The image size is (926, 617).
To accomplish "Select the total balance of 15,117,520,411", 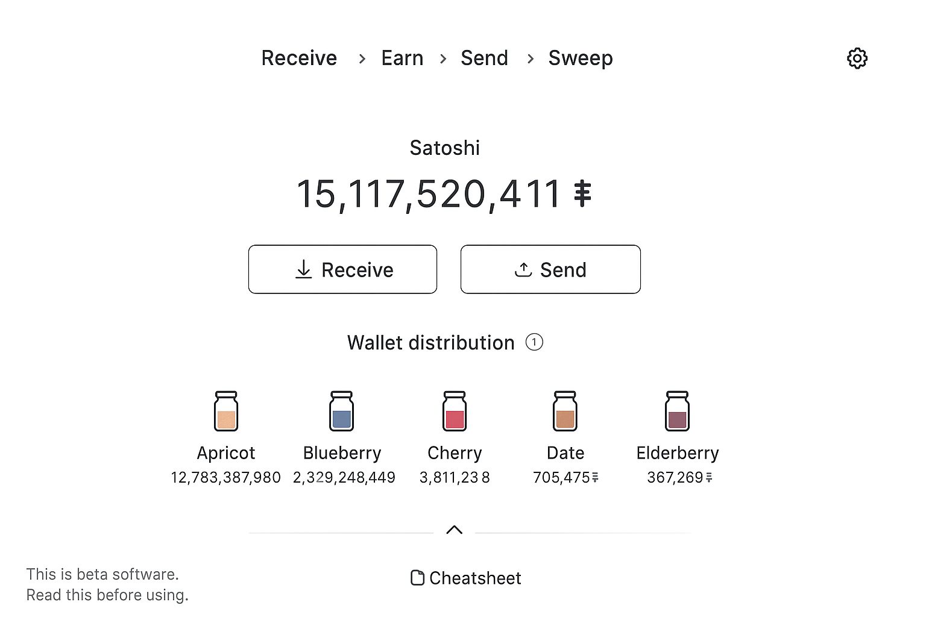I will coord(432,193).
